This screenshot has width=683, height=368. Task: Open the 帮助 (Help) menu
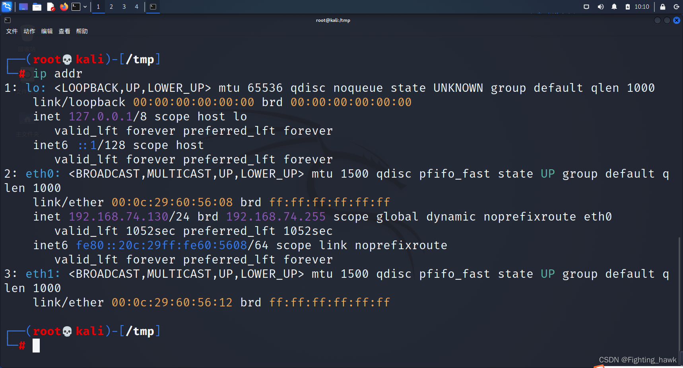(82, 31)
